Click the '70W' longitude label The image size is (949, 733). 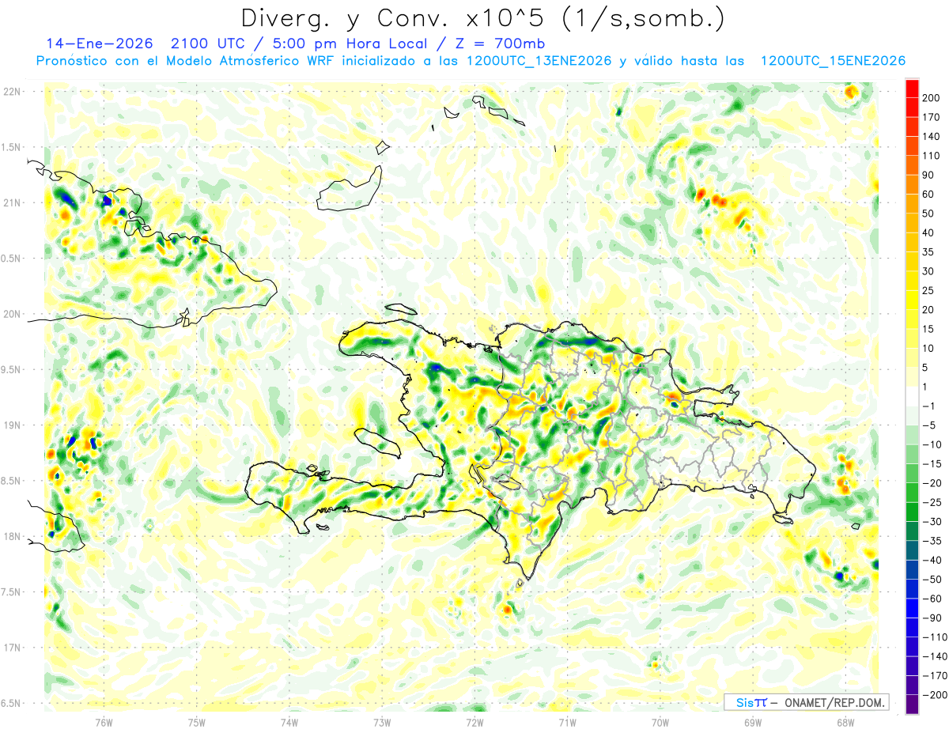point(660,722)
